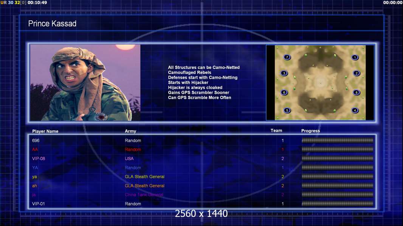
Task: Select the yellow player name ya
Action: click(34, 177)
